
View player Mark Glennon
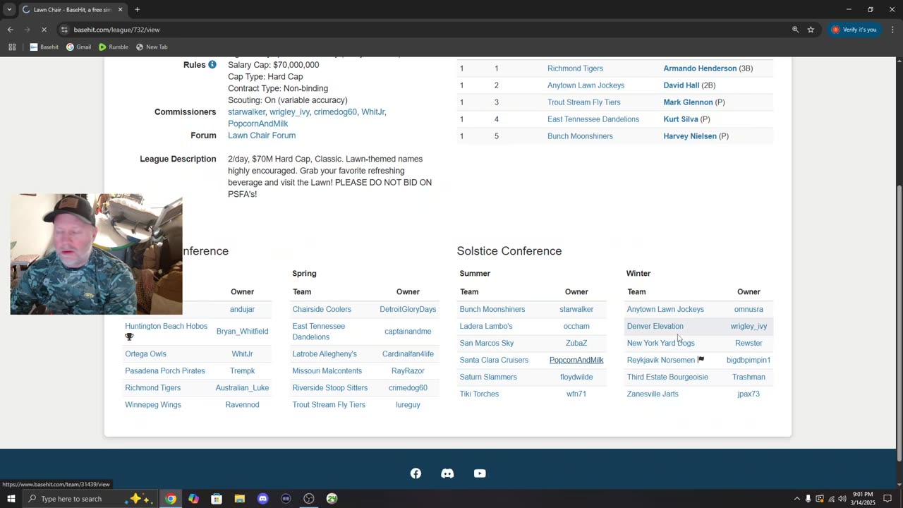point(688,102)
